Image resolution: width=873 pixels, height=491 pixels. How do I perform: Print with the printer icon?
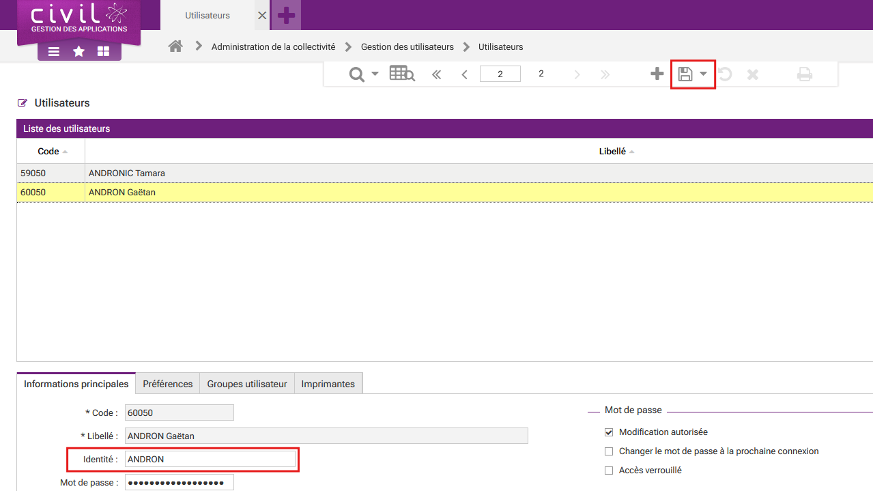point(805,74)
